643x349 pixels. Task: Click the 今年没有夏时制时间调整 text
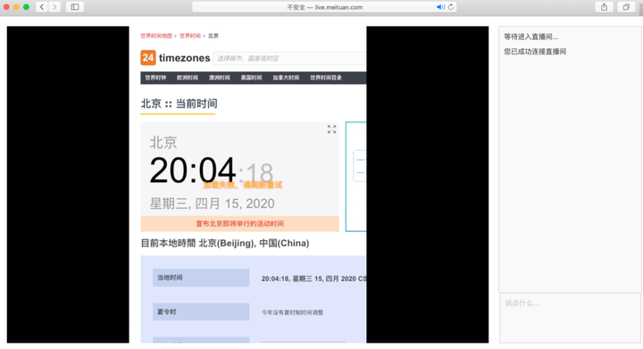(x=292, y=312)
